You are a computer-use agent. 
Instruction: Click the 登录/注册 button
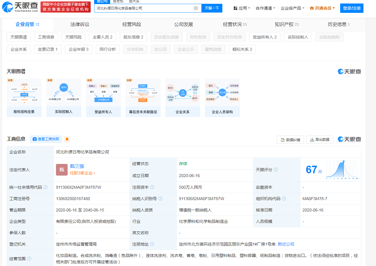tap(352, 8)
